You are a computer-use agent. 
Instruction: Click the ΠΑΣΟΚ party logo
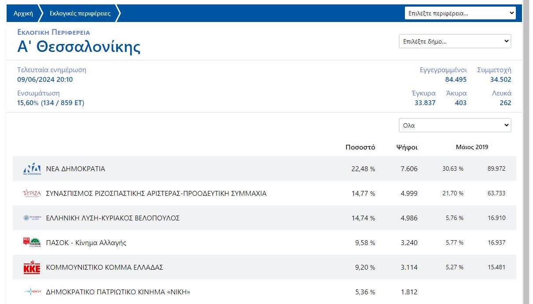(32, 242)
